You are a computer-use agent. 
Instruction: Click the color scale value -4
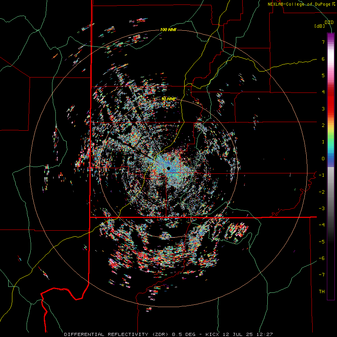click(x=322, y=225)
